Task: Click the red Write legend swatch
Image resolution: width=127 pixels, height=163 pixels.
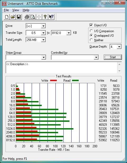Action: tap(53, 81)
